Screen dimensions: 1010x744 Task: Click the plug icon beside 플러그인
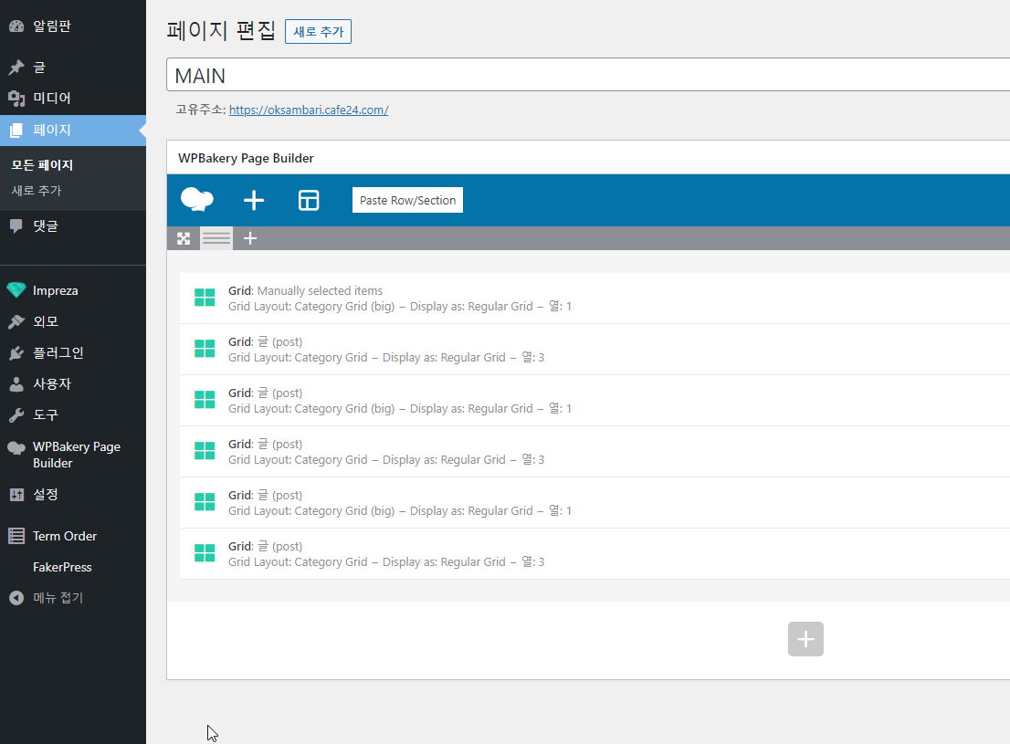[x=16, y=353]
